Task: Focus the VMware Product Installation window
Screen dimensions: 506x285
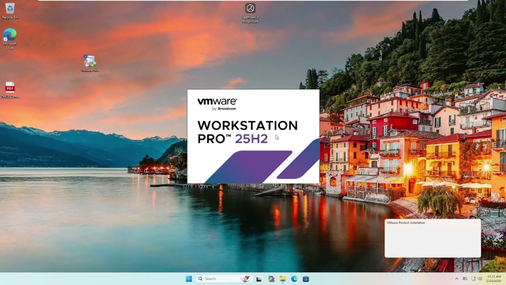Action: 432,238
